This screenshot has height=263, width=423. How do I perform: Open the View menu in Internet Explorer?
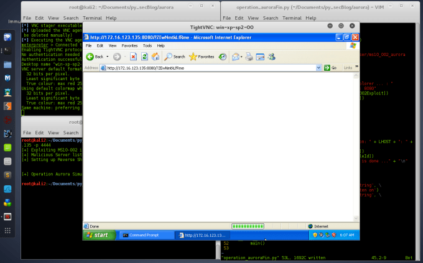point(113,45)
